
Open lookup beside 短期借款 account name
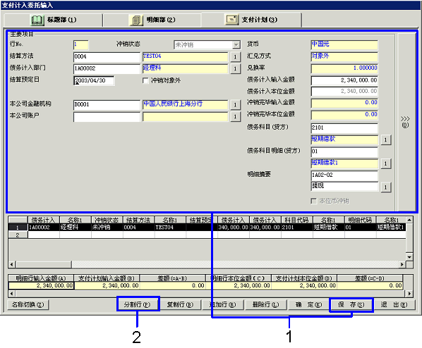(x=386, y=139)
